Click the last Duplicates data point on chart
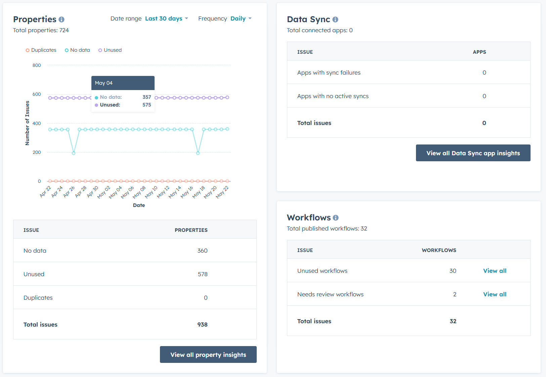546x377 pixels. tap(227, 181)
